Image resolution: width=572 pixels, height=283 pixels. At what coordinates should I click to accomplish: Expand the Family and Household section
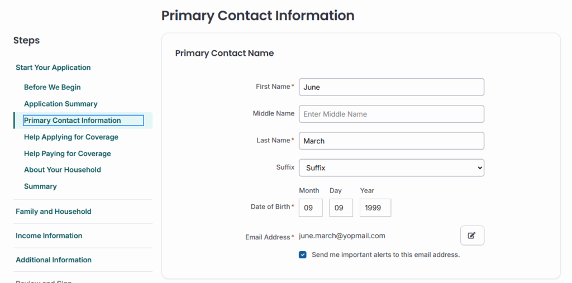coord(54,212)
